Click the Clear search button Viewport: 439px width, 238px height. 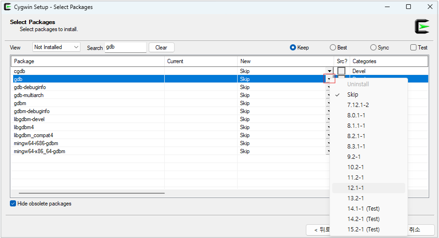pos(161,48)
